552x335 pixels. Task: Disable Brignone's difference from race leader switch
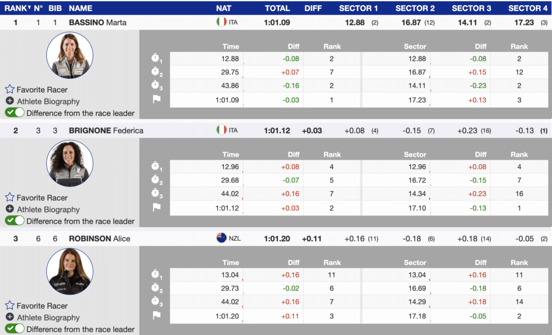point(15,220)
